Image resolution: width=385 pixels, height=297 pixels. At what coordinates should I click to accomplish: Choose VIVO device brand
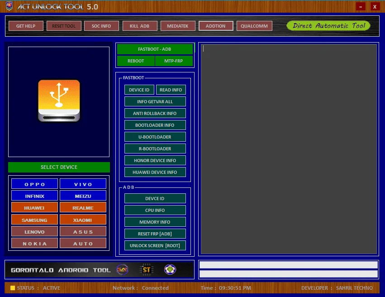(83, 184)
